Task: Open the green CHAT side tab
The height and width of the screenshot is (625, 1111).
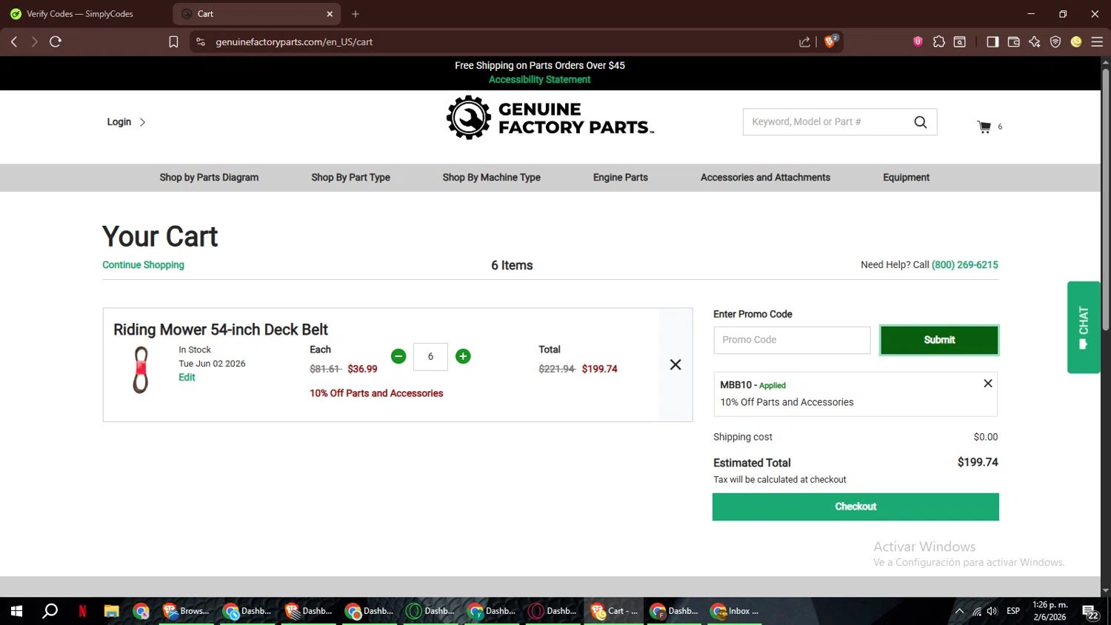Action: [1084, 327]
